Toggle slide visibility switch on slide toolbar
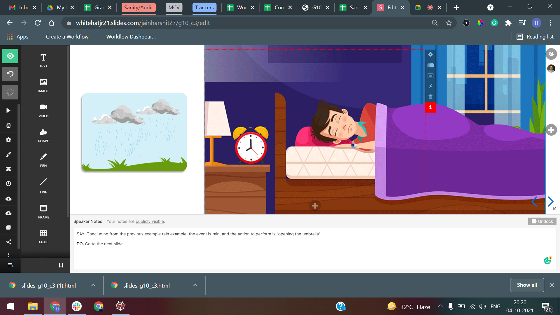The image size is (560, 315). pos(430,65)
